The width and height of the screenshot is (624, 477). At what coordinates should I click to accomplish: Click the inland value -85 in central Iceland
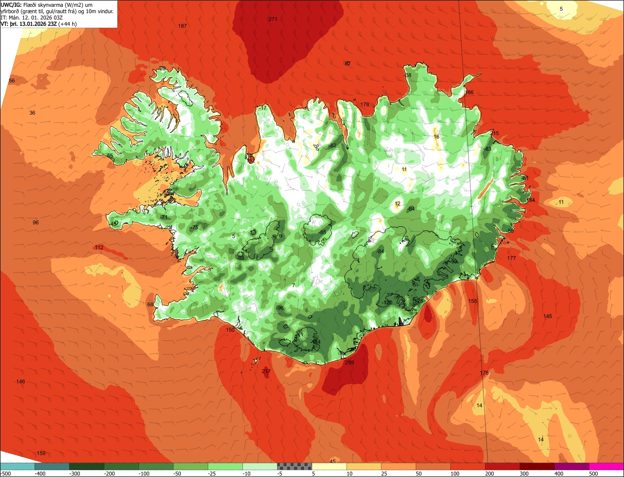click(x=322, y=232)
